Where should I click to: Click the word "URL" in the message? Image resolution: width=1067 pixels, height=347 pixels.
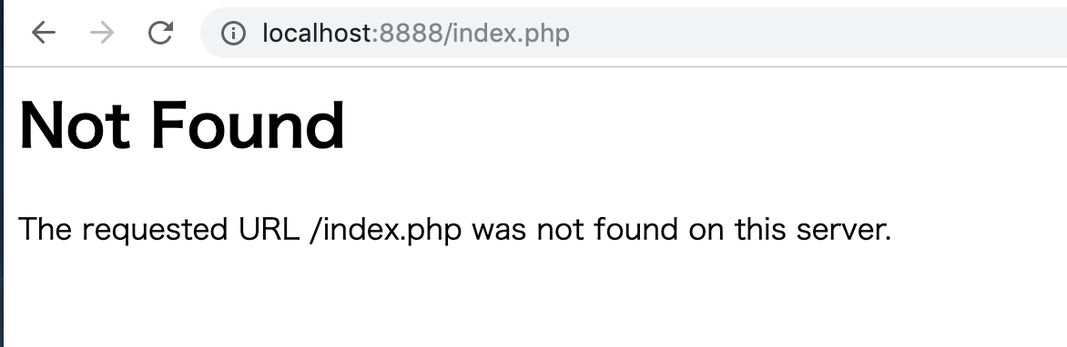click(269, 229)
